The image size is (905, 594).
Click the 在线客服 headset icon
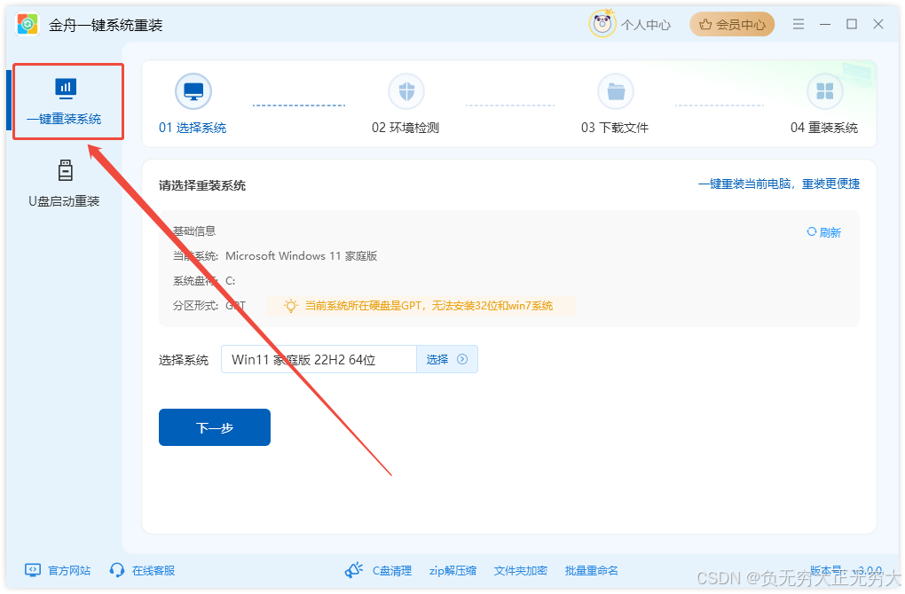(116, 570)
